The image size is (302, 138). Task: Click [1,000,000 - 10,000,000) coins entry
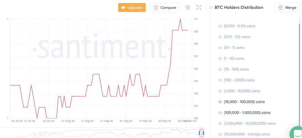click(x=250, y=124)
